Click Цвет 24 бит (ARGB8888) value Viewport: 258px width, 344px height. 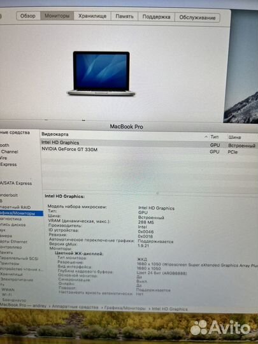coord(162,273)
